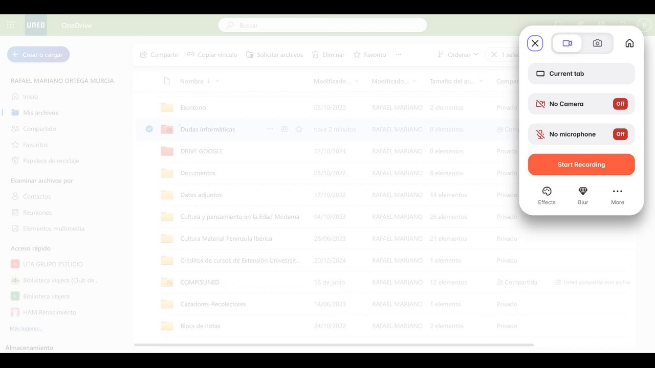The height and width of the screenshot is (368, 655).
Task: Switch to screenshot camera mode
Action: tap(597, 43)
